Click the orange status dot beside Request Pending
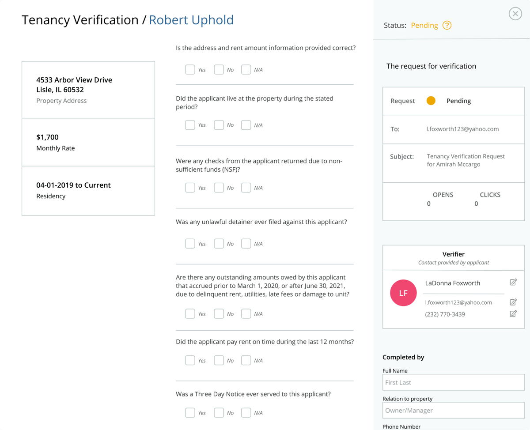The height and width of the screenshot is (430, 530). pos(431,101)
